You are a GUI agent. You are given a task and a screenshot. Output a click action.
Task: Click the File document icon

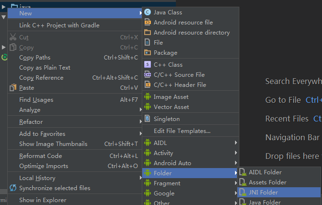[147, 42]
